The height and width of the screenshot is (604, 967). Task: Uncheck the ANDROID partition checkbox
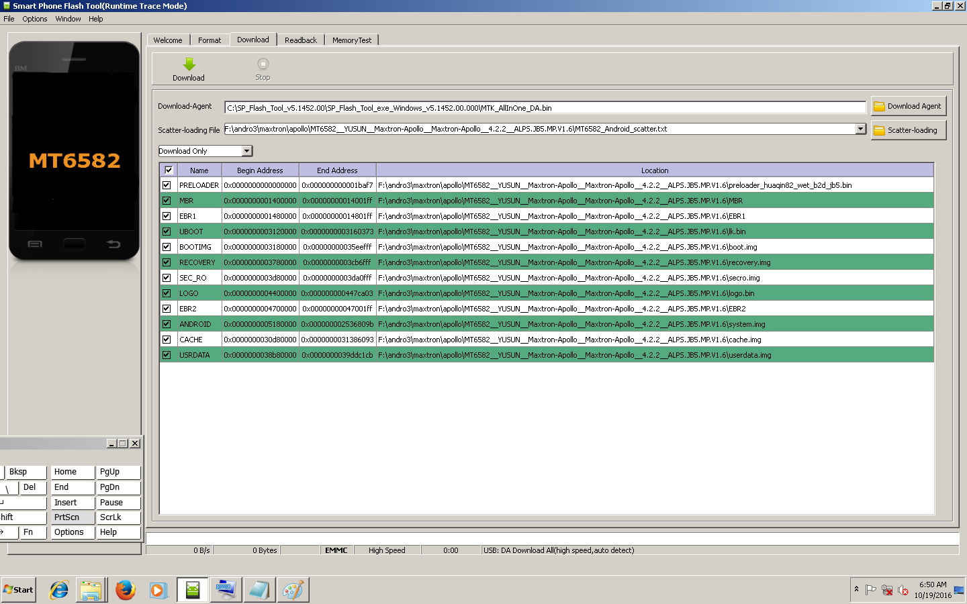167,324
